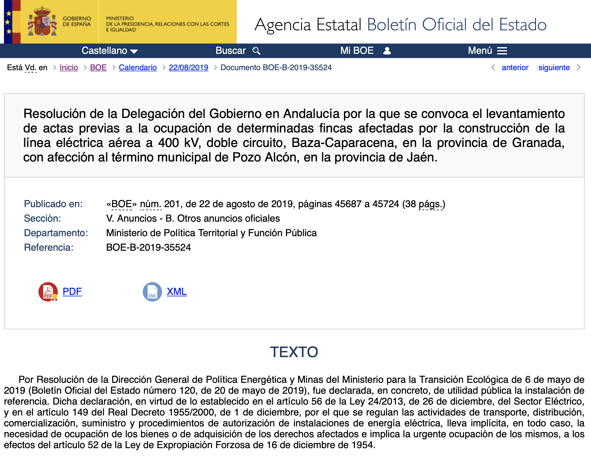Screen dimensions: 591x456
Task: Click the Mi BOE user profile icon
Action: click(x=387, y=51)
